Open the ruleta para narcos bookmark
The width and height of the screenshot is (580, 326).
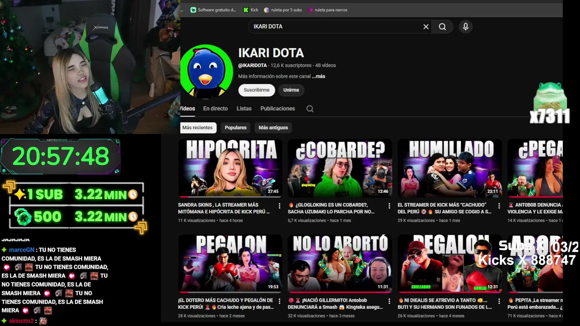[328, 10]
